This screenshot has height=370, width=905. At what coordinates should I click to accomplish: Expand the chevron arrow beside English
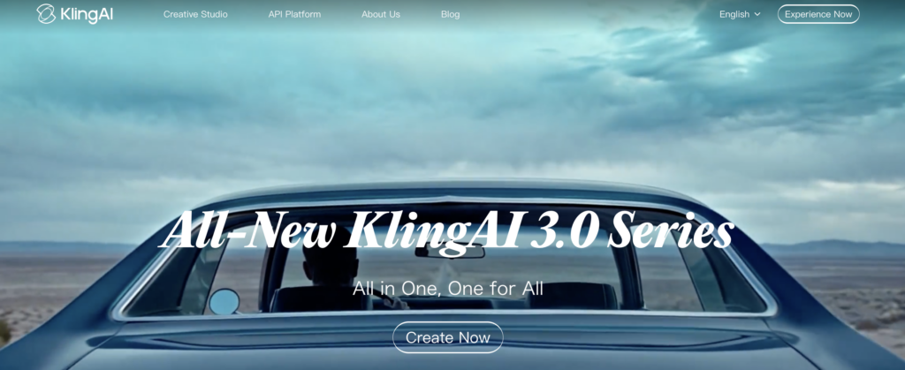click(x=757, y=14)
